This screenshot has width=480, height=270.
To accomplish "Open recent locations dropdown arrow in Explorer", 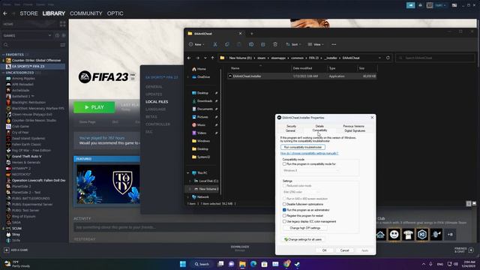I will tap(205, 58).
